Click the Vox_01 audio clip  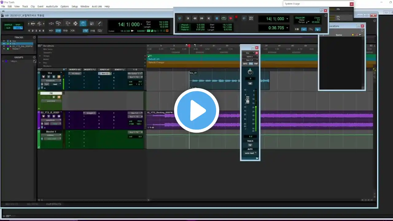pos(229,80)
